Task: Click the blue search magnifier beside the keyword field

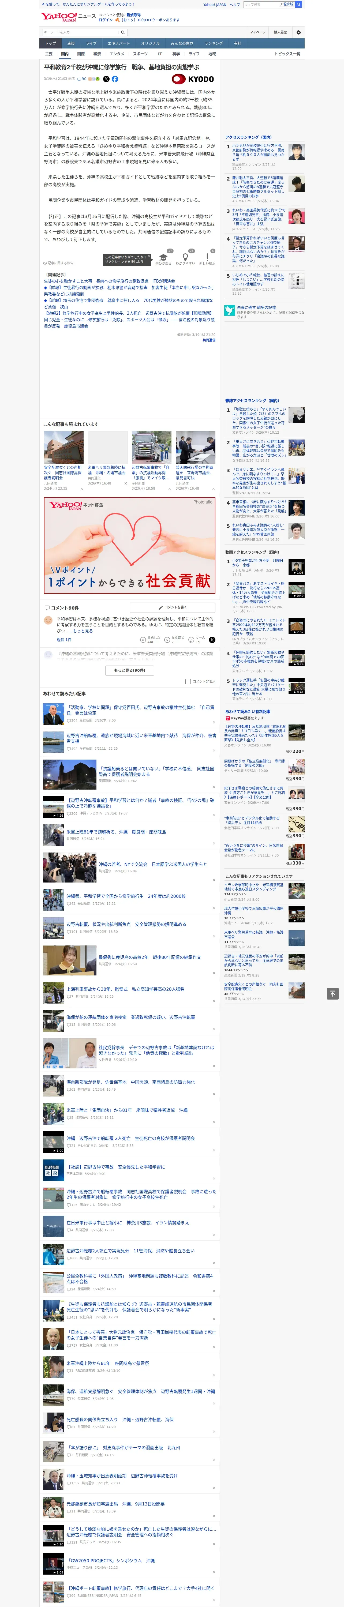Action: pos(123,32)
